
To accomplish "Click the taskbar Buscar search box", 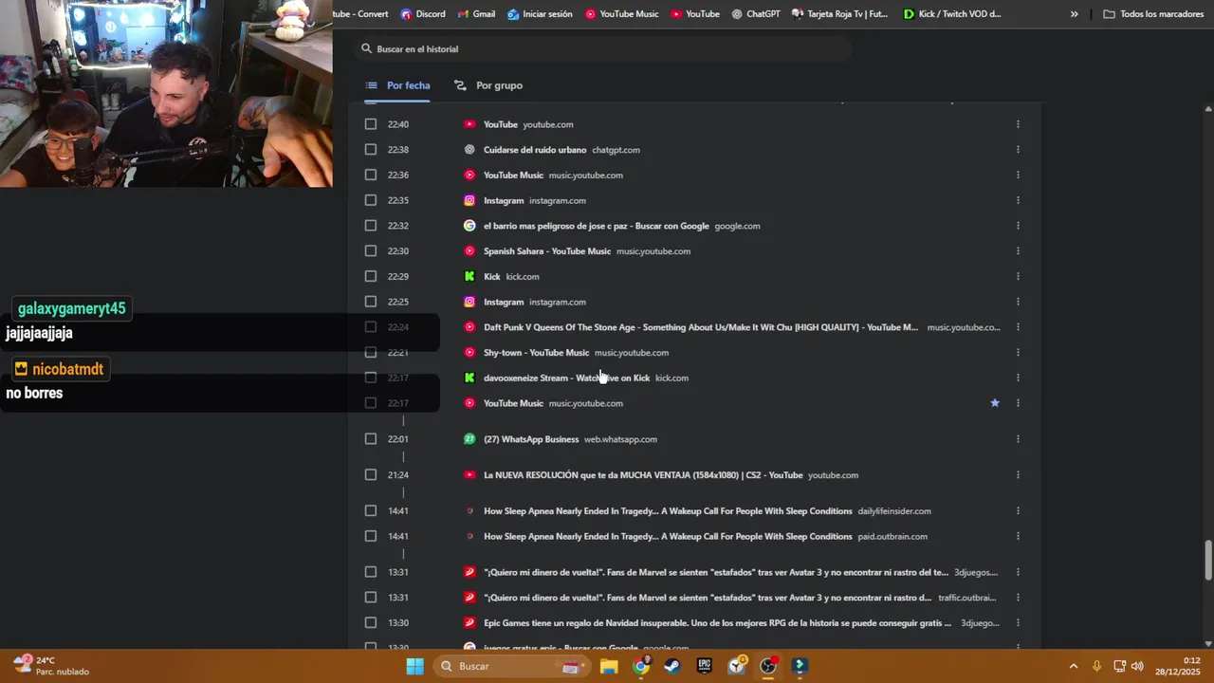I will [x=512, y=666].
